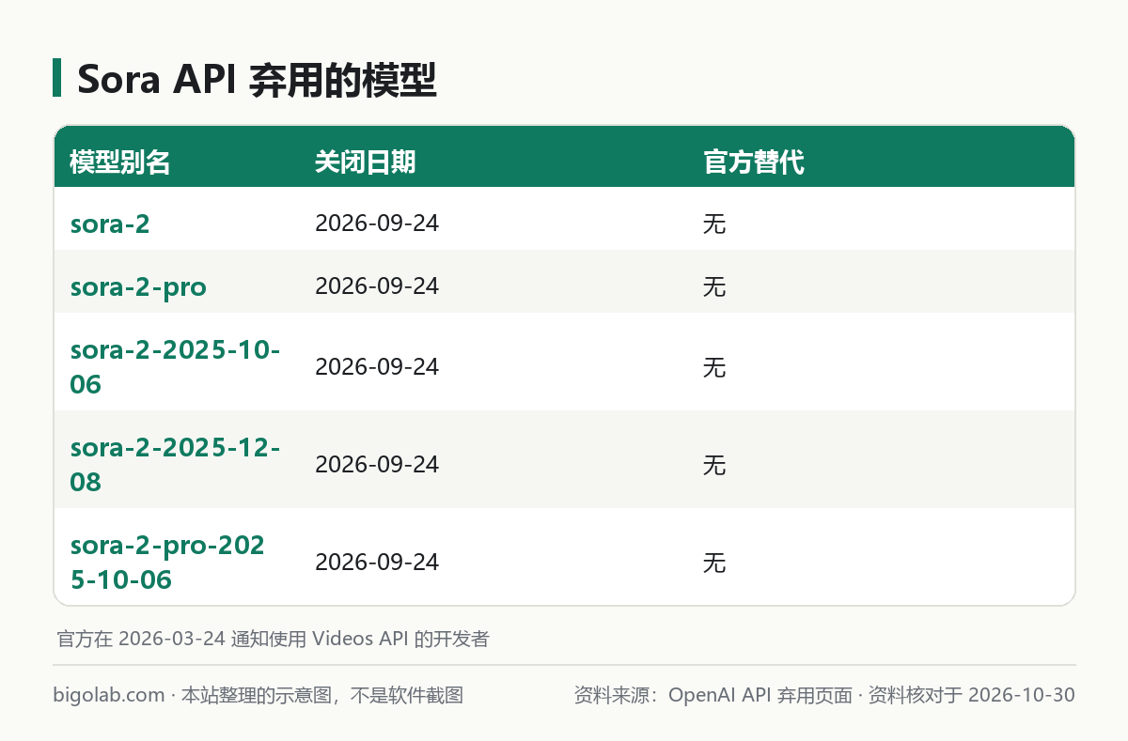
Task: Click 无 in the sora-2-2025-10-06 row
Action: coord(714,367)
